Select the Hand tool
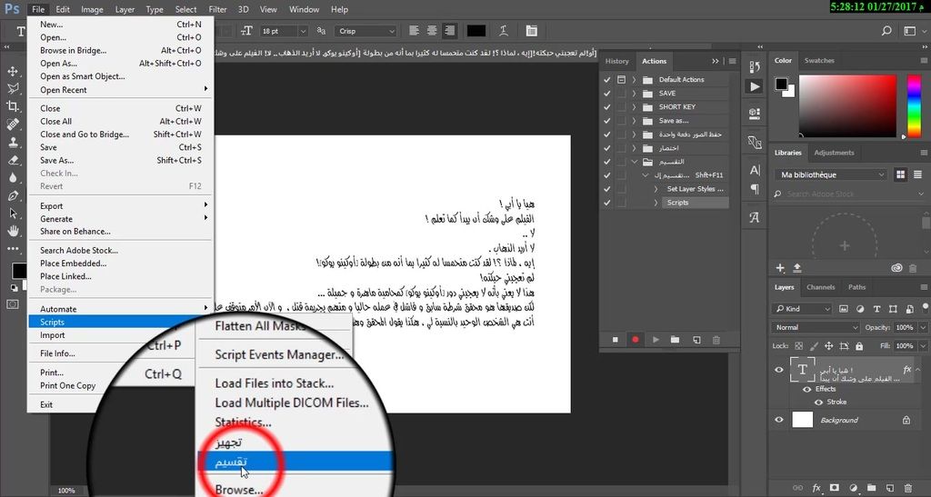 point(13,231)
